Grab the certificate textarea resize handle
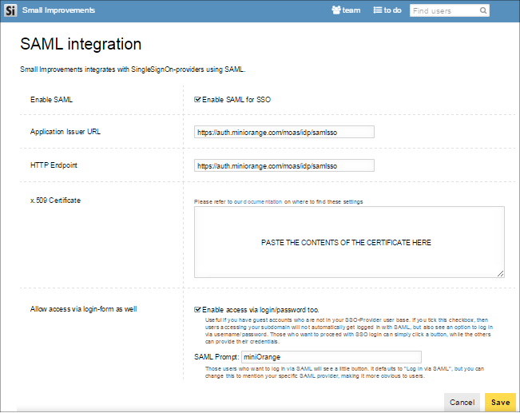 click(x=501, y=274)
